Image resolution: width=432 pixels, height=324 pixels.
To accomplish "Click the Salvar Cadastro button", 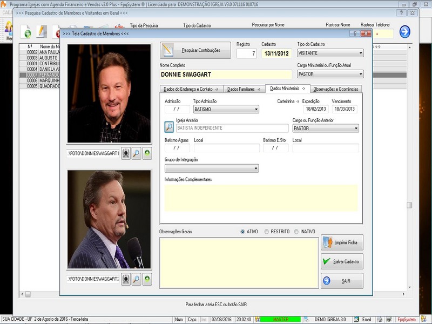I will click(x=342, y=261).
